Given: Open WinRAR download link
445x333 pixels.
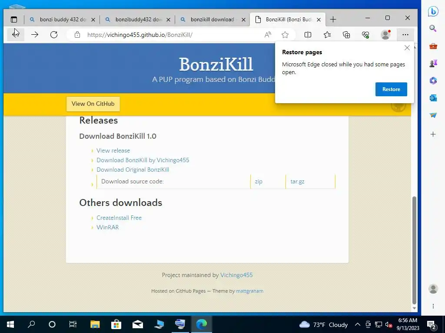Looking at the screenshot, I should (108, 227).
